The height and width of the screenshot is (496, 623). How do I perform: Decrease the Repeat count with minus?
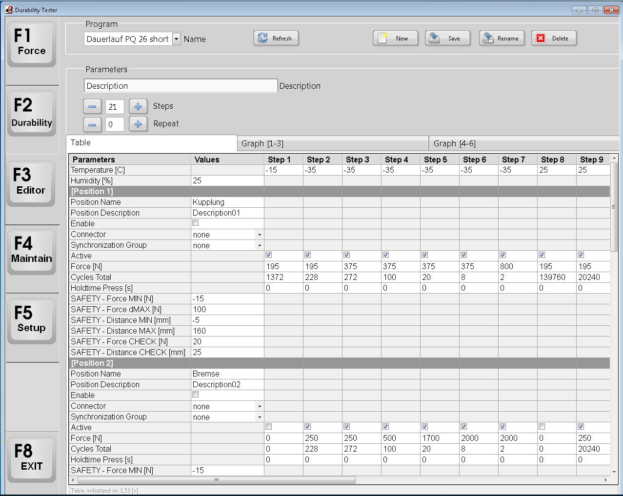coord(92,124)
